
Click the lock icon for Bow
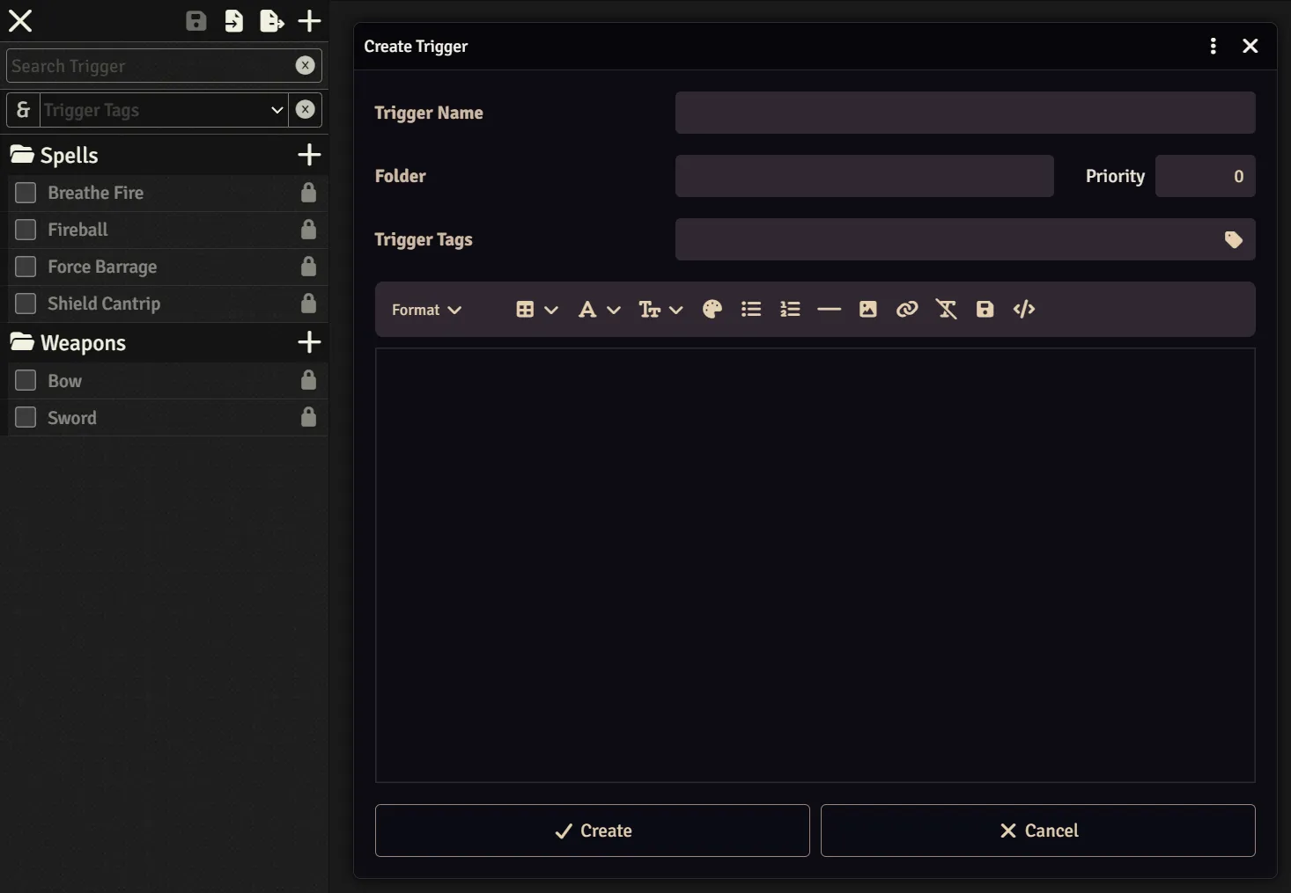(308, 379)
